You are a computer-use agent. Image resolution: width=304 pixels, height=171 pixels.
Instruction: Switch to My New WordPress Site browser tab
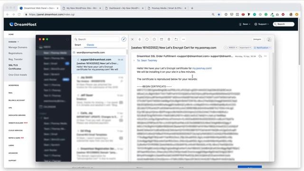[82, 8]
